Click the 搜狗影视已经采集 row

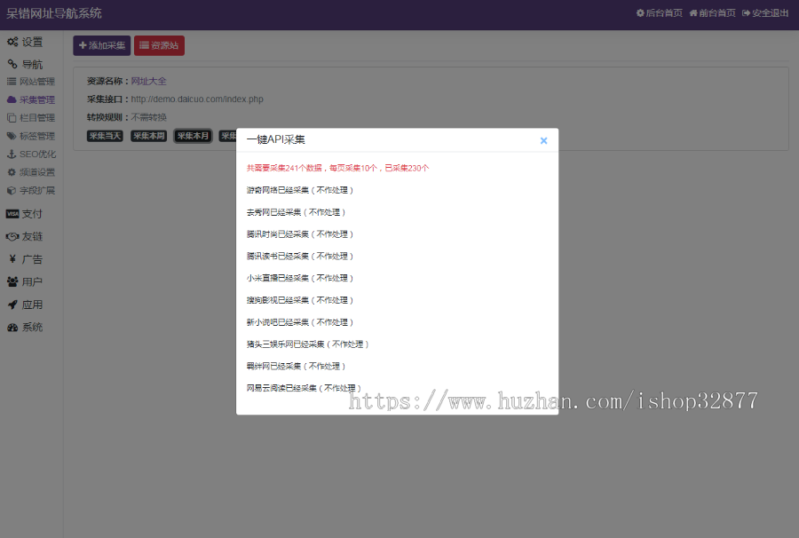pos(300,300)
